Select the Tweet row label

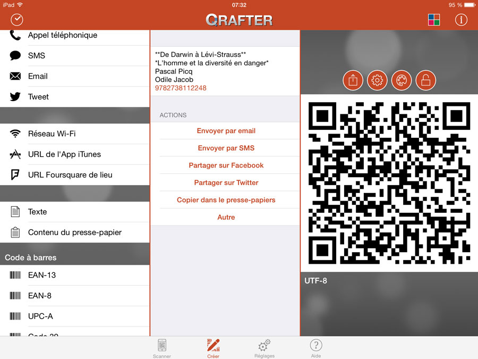coord(38,96)
